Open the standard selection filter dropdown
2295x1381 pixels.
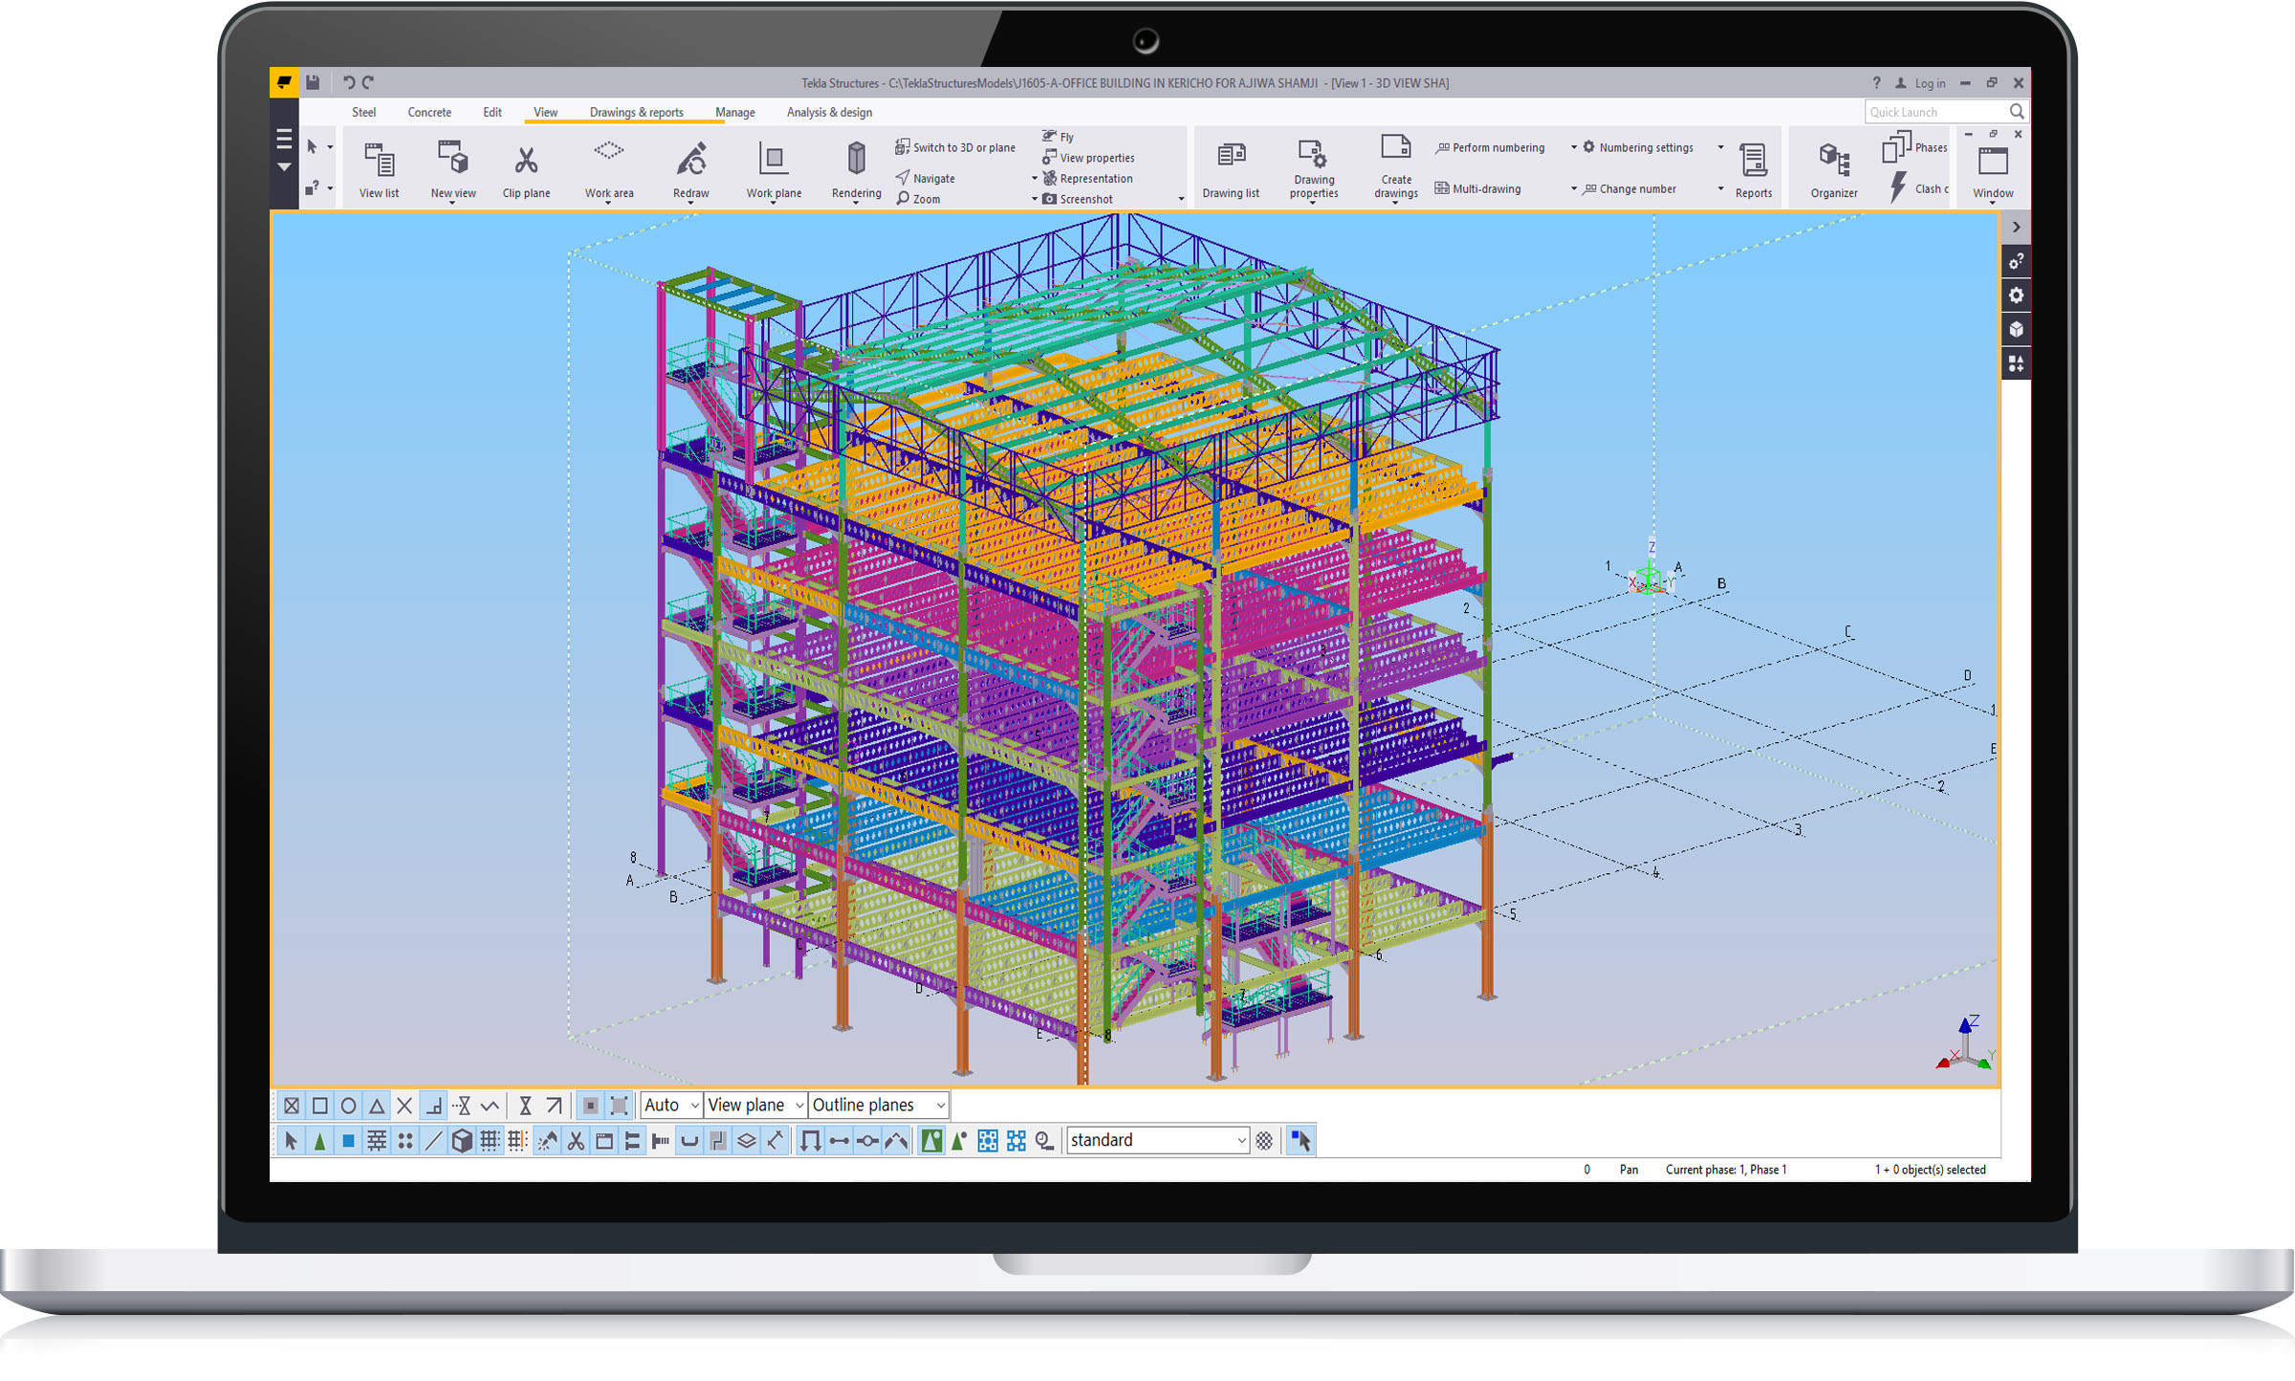click(x=1240, y=1141)
